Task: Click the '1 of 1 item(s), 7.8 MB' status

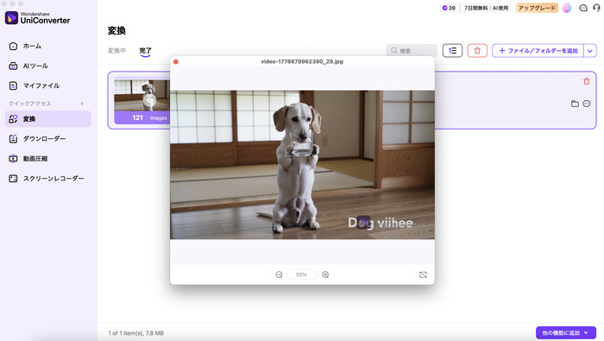Action: pos(136,333)
